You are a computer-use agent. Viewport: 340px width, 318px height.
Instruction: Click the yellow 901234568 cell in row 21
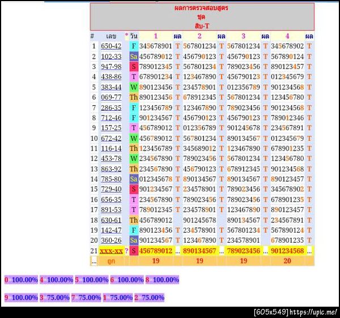287,251
